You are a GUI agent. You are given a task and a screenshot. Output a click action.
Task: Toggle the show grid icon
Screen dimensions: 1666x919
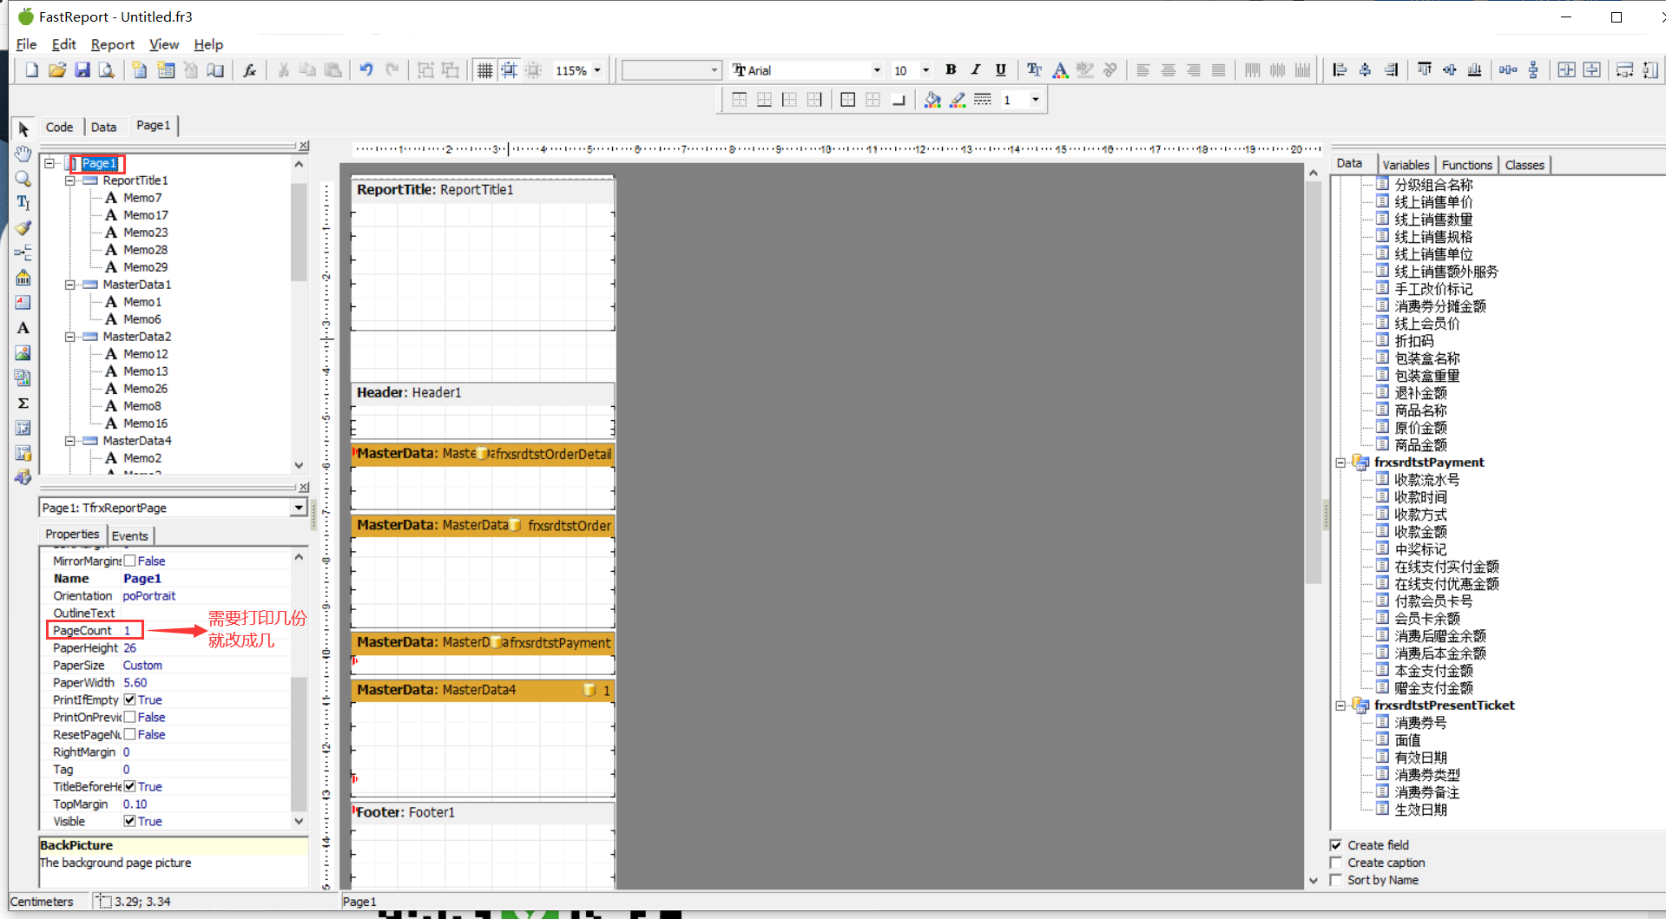coord(485,70)
